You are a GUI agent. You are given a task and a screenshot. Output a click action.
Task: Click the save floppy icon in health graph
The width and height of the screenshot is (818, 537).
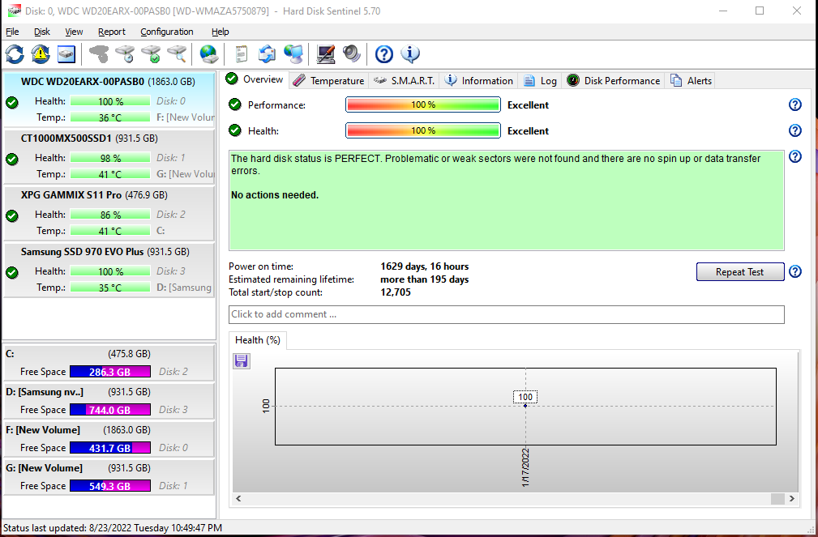coord(241,360)
